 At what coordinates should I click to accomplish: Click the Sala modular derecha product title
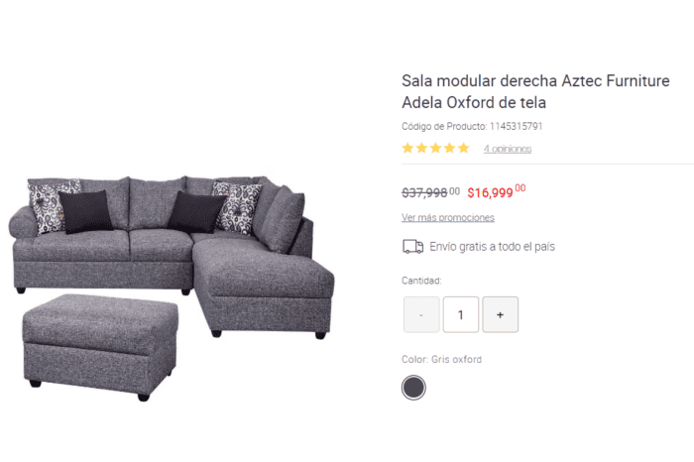click(x=535, y=91)
